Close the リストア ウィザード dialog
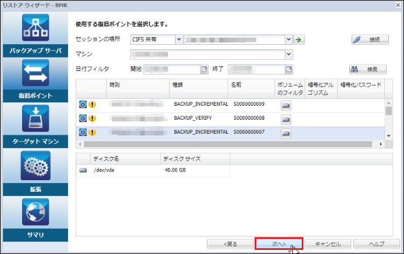The width and height of the screenshot is (404, 254). click(x=398, y=5)
